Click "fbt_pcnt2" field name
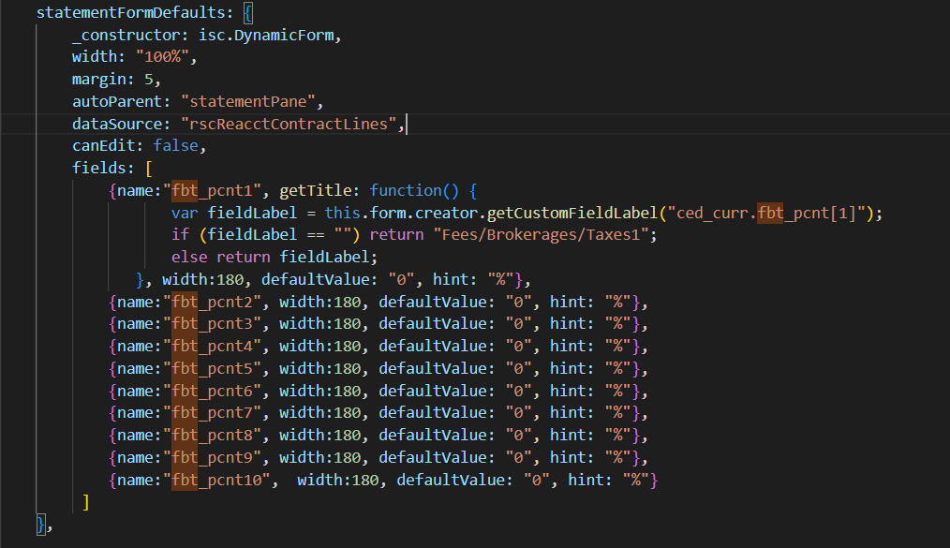The height and width of the screenshot is (548, 950). 212,303
